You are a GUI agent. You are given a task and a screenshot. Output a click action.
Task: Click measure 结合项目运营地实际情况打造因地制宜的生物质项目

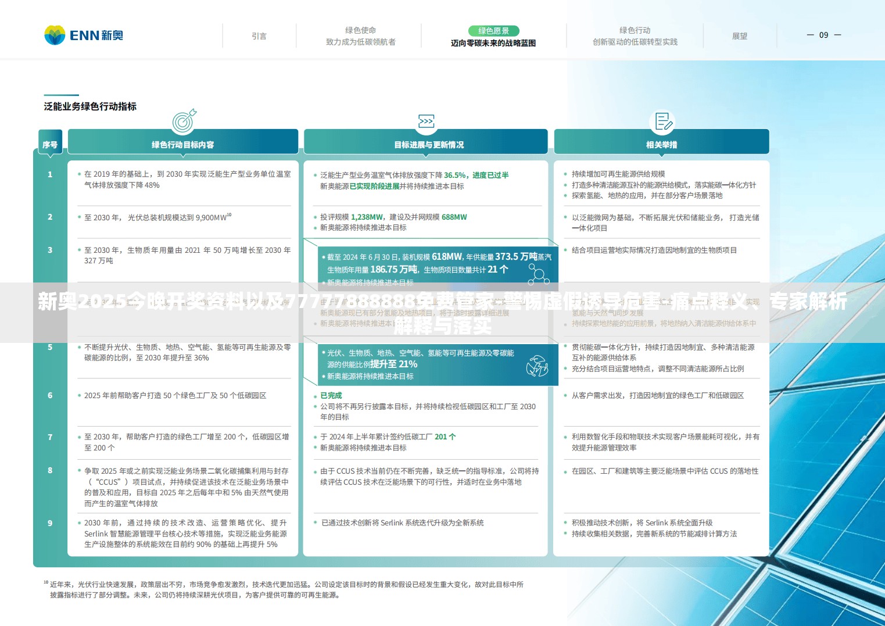pos(654,251)
